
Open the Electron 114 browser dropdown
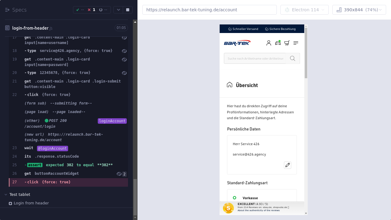click(x=304, y=10)
